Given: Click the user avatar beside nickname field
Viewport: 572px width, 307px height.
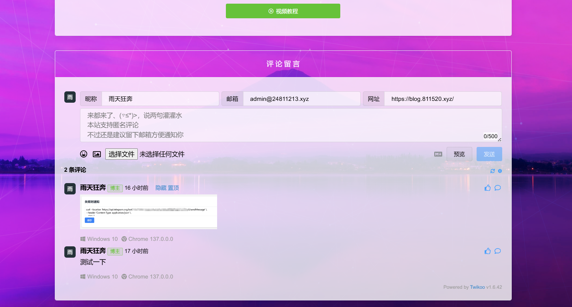Looking at the screenshot, I should (70, 97).
